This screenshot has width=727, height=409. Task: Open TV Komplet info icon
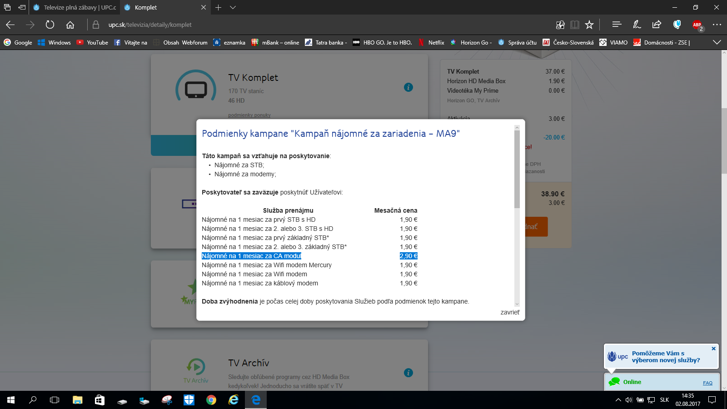coord(408,87)
